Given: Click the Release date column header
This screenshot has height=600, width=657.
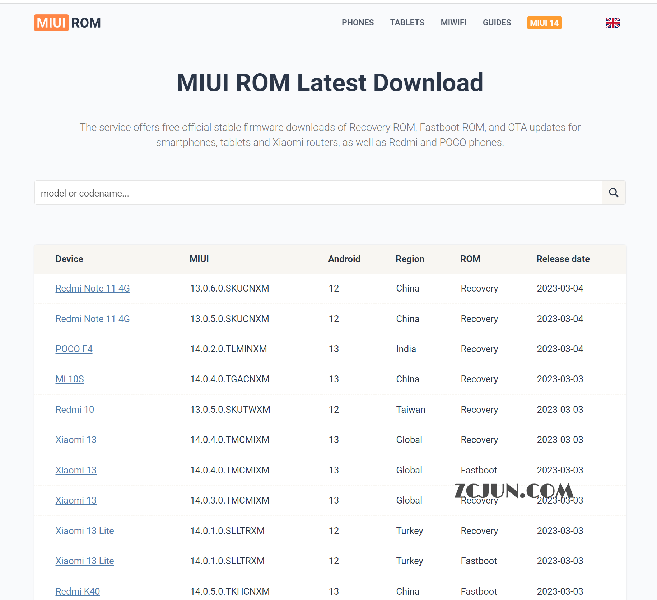Looking at the screenshot, I should (563, 259).
